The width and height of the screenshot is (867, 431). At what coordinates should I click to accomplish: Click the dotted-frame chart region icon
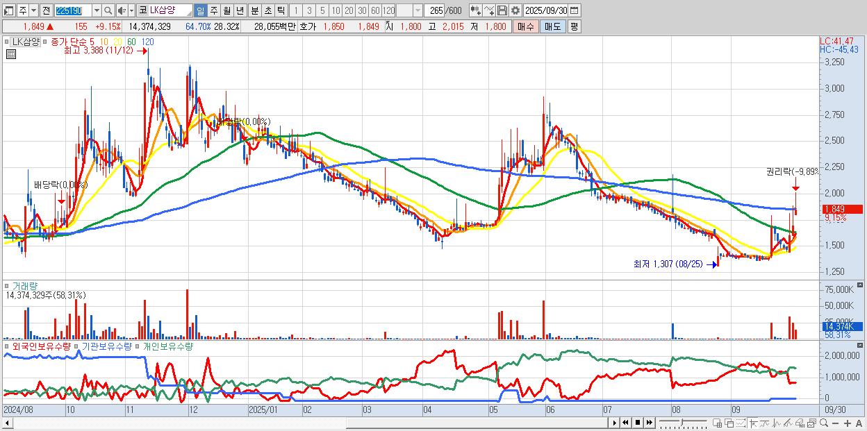(x=741, y=423)
